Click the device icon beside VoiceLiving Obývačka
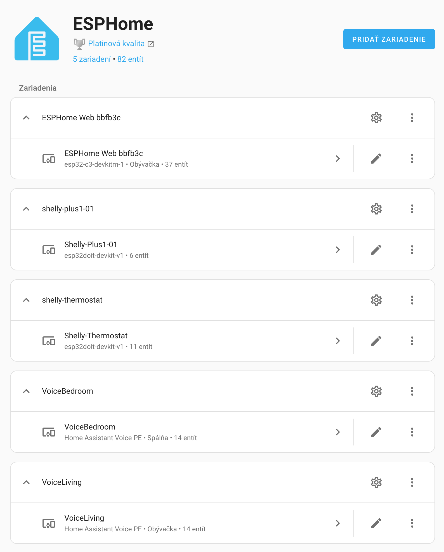The image size is (444, 552). point(49,523)
